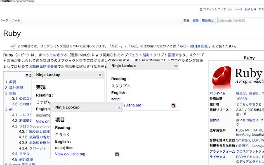264x165 pixels.
Task: Jump to contents section 2 設計思想
Action: pos(14,88)
